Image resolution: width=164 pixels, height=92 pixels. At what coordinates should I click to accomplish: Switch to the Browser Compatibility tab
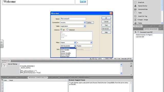click(x=38, y=77)
